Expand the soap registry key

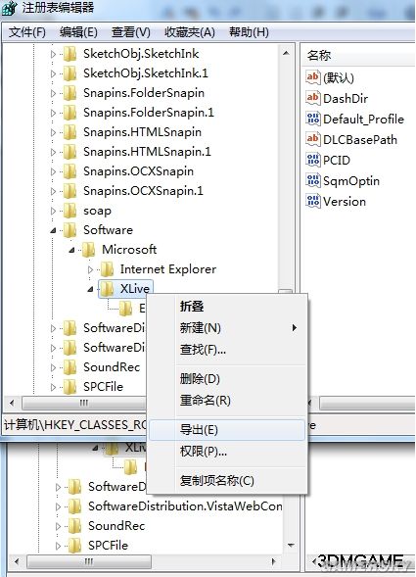click(53, 211)
